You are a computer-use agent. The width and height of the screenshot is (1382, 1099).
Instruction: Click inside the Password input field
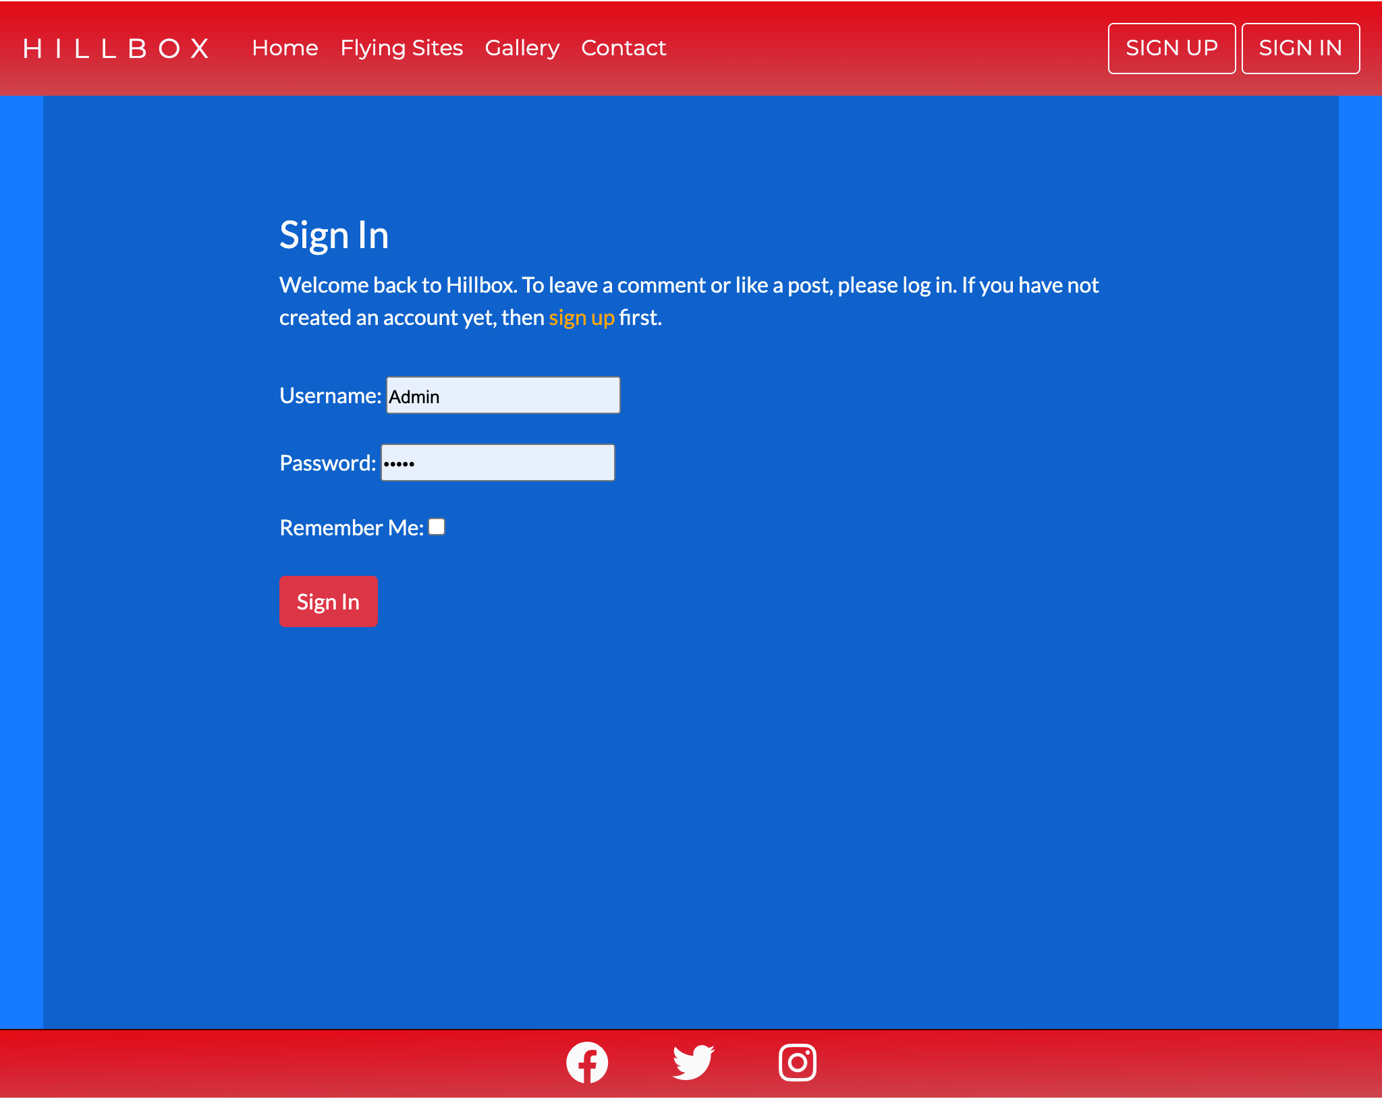(x=497, y=463)
